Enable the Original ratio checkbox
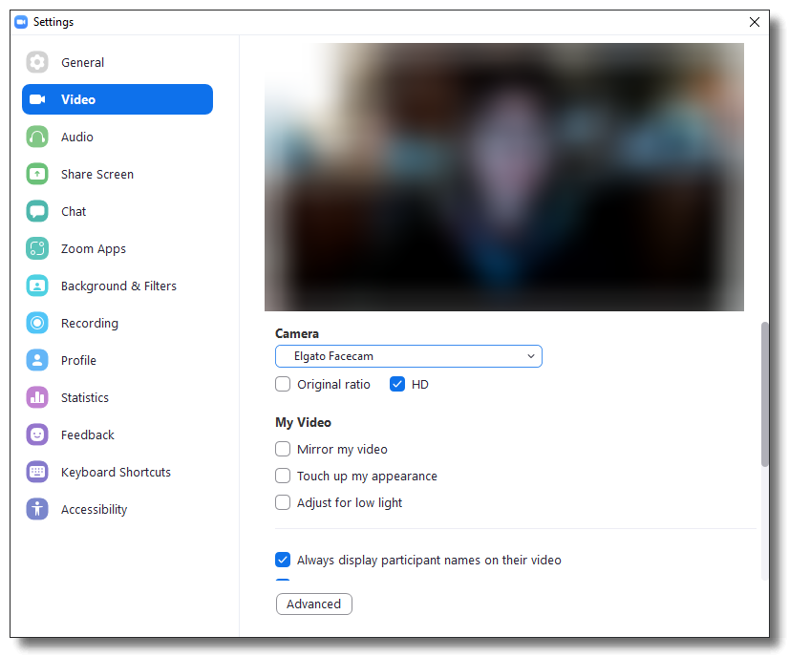789x657 pixels. (x=283, y=384)
